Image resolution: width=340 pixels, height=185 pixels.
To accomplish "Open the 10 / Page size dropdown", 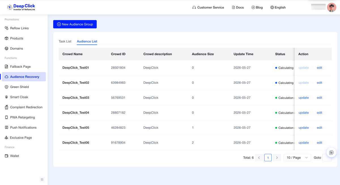I will point(297,158).
